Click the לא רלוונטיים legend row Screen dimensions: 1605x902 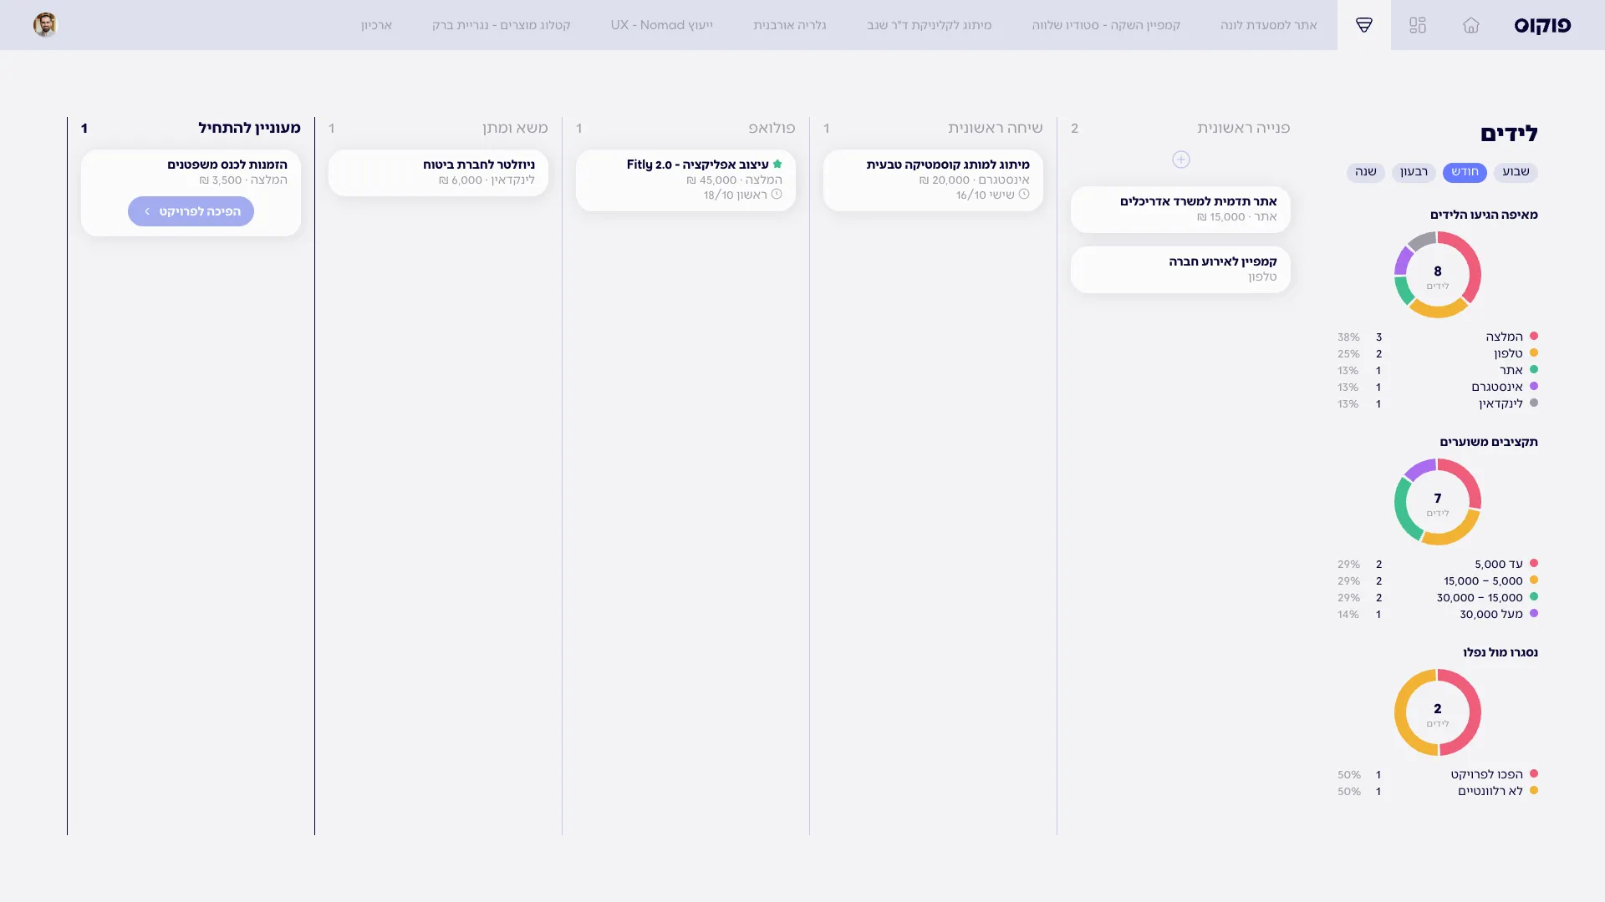(1437, 791)
